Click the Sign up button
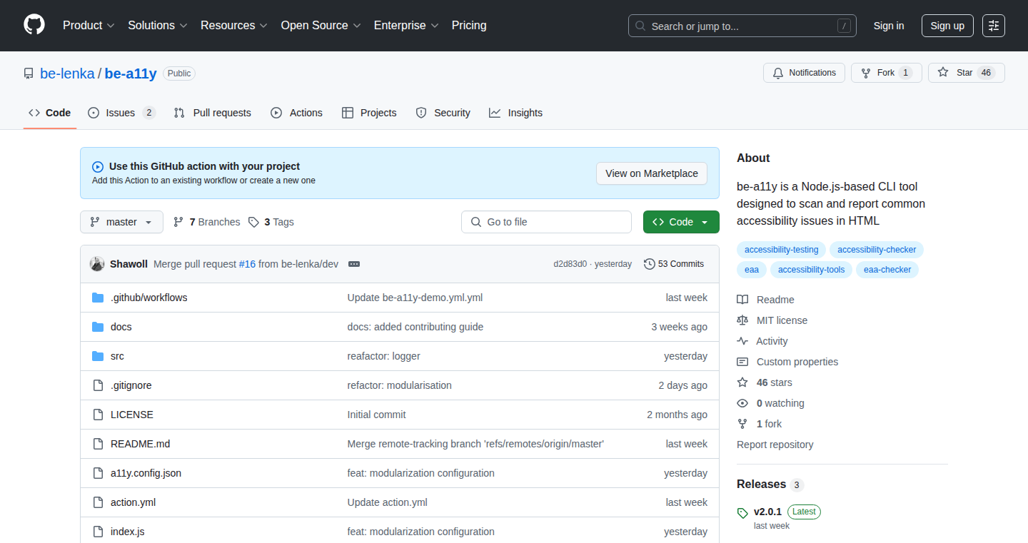 point(947,26)
